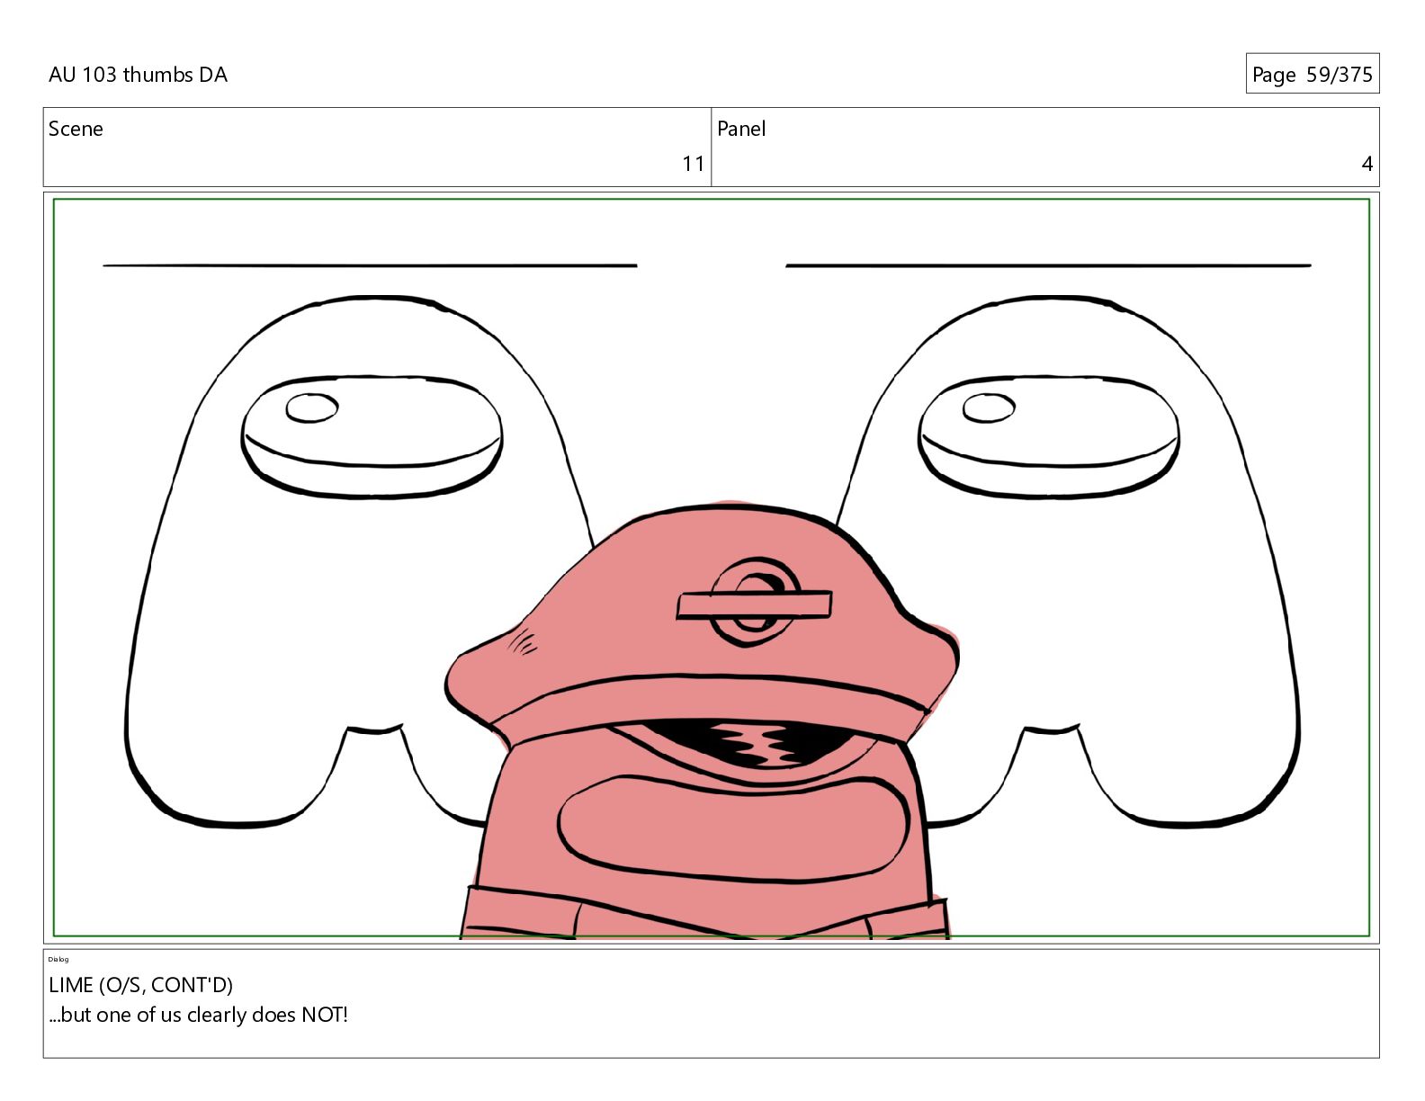Image resolution: width=1425 pixels, height=1101 pixels.
Task: Click the scene number 11
Action: [x=693, y=164]
